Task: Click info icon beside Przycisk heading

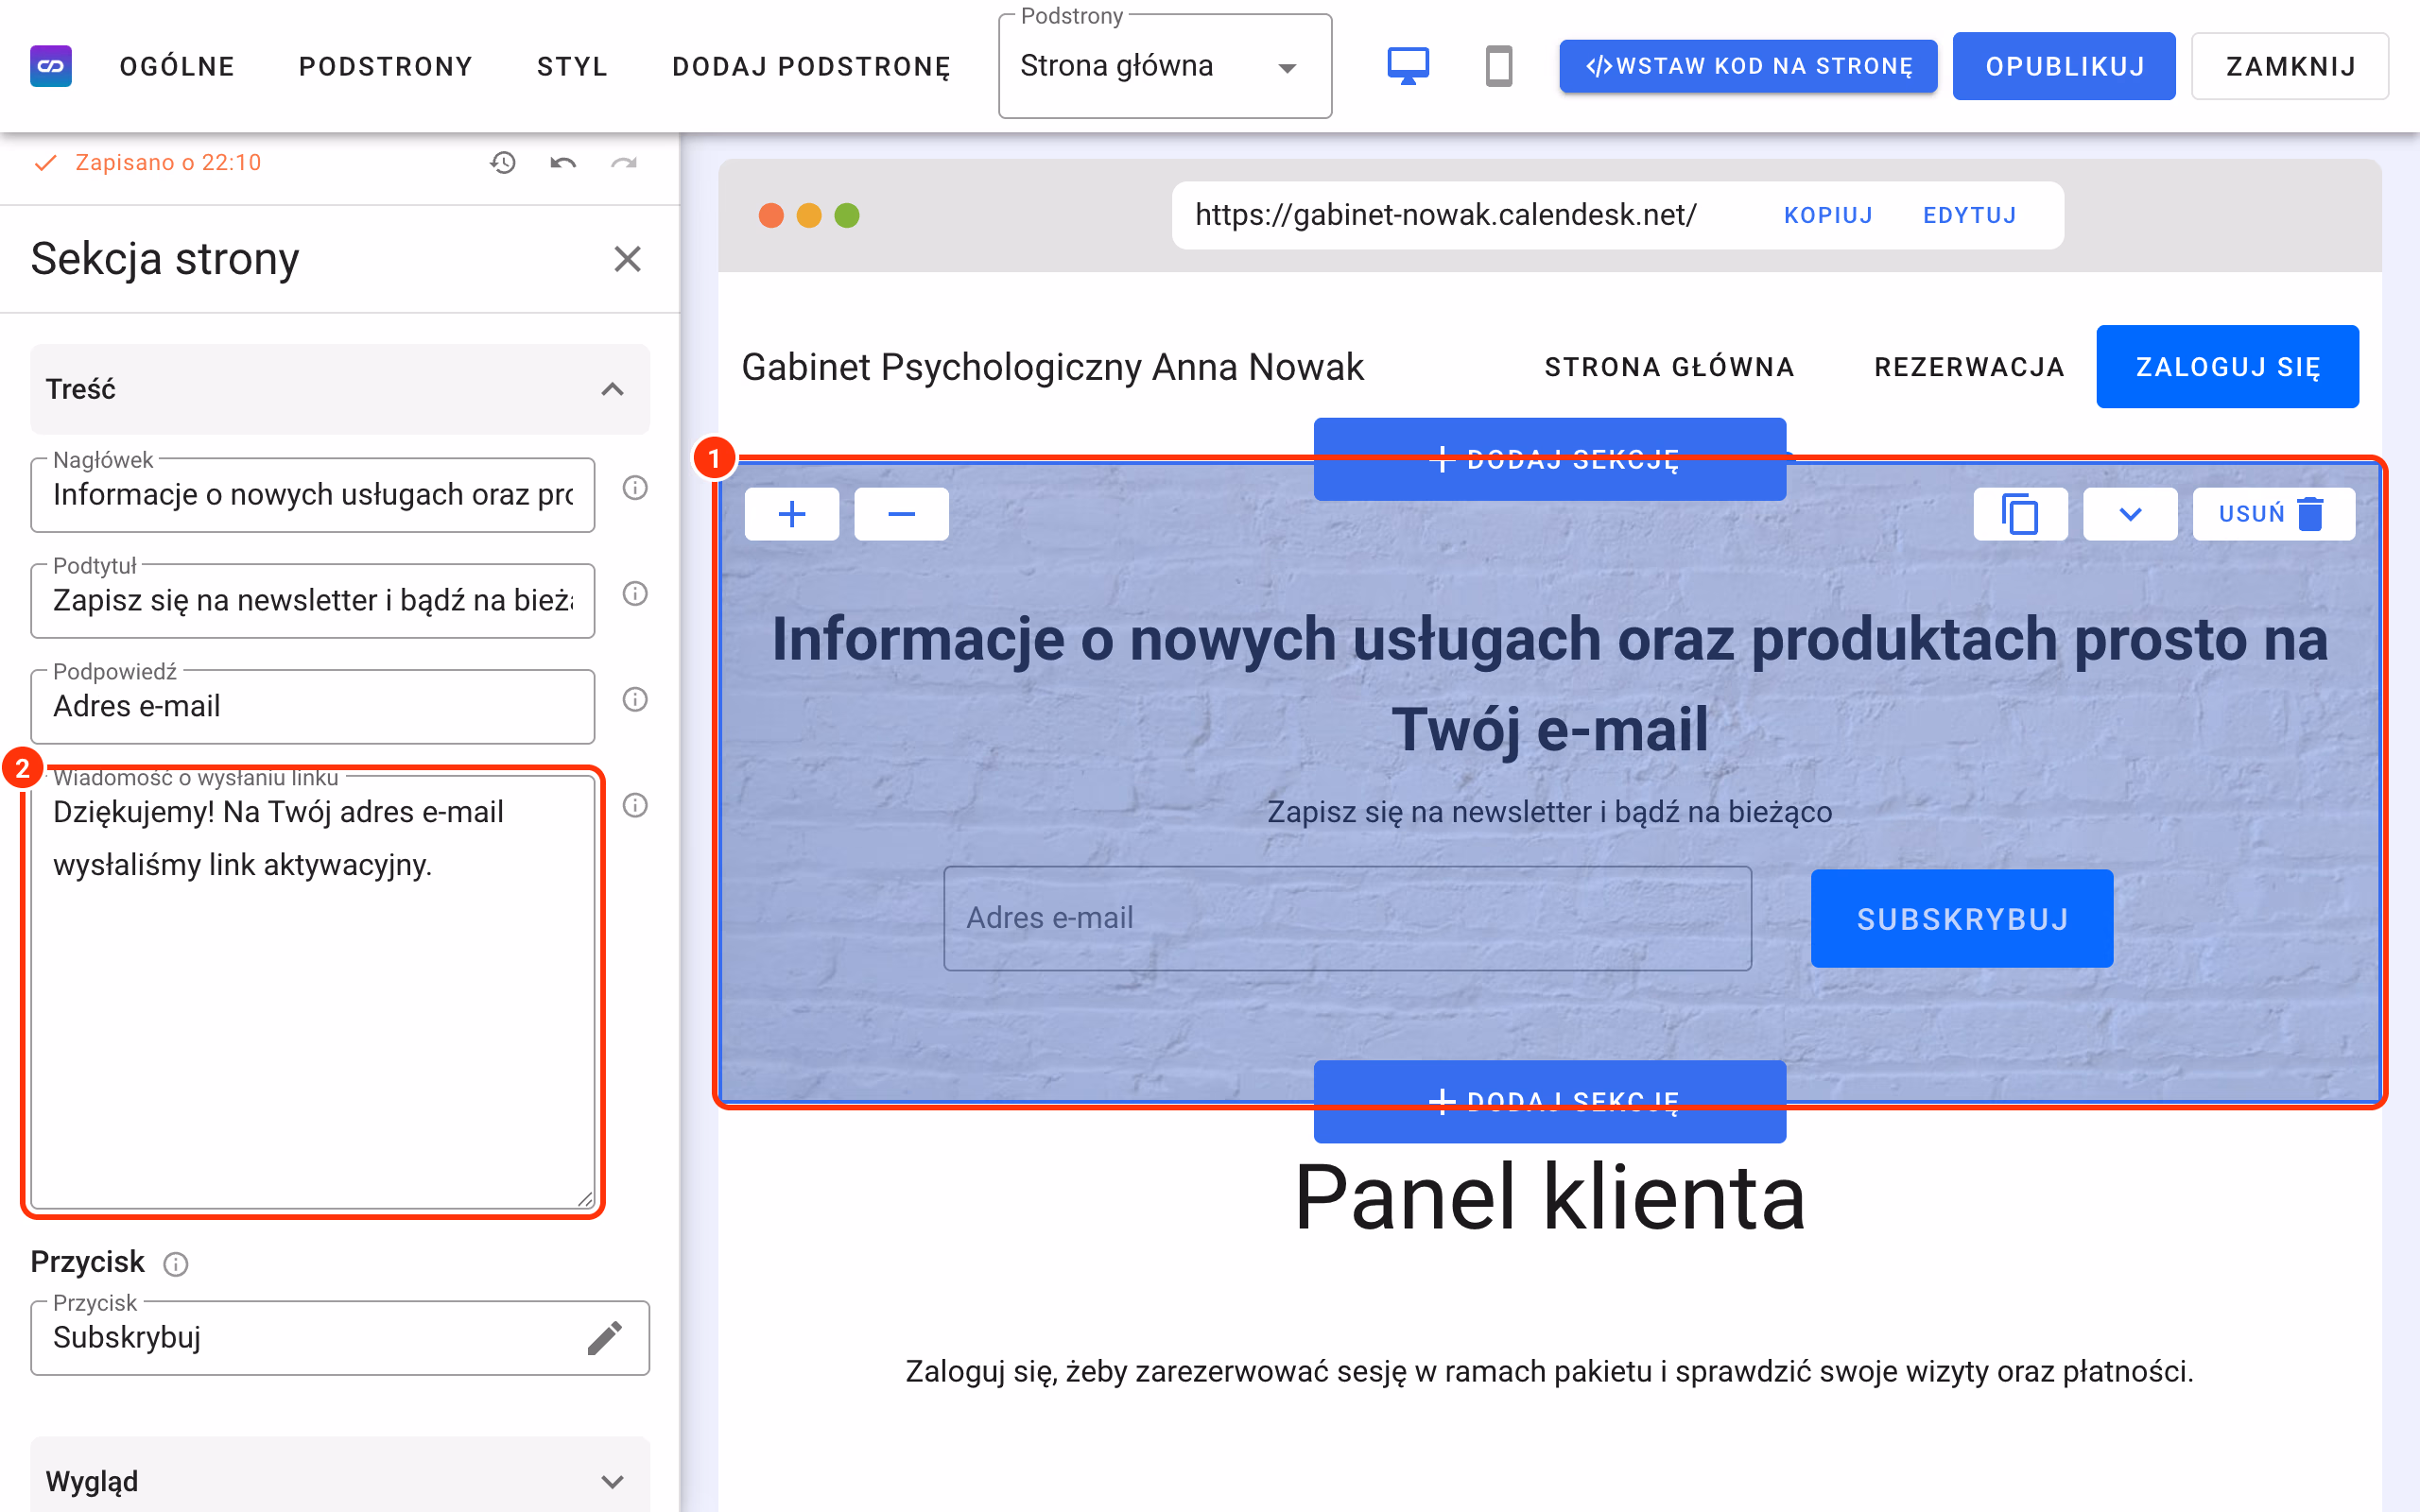Action: 176,1264
